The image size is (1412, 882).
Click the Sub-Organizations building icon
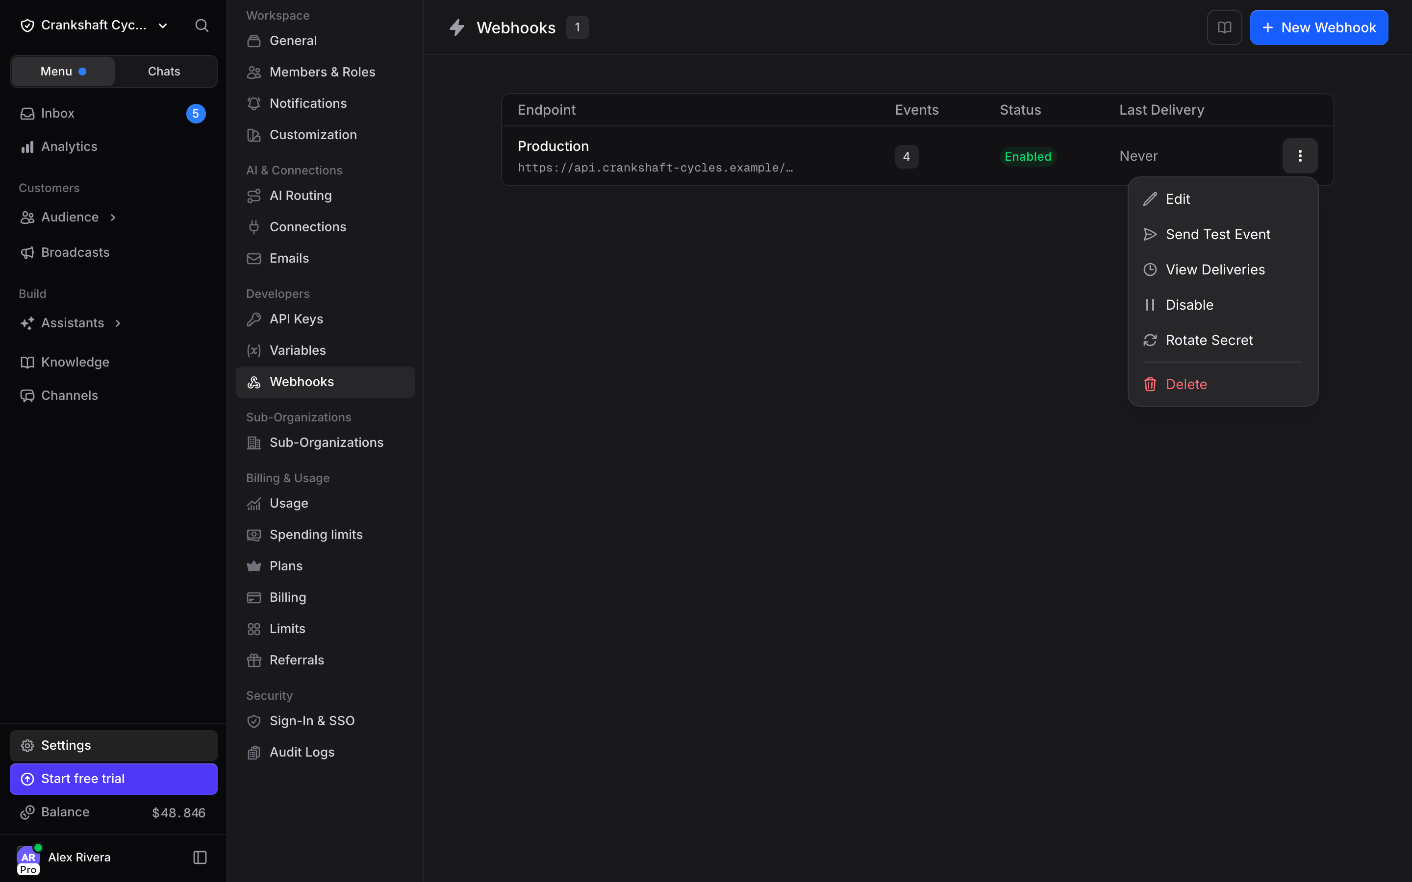point(254,443)
